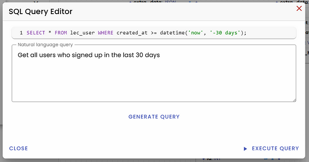Close the SQL Query Editor with red X

click(299, 8)
